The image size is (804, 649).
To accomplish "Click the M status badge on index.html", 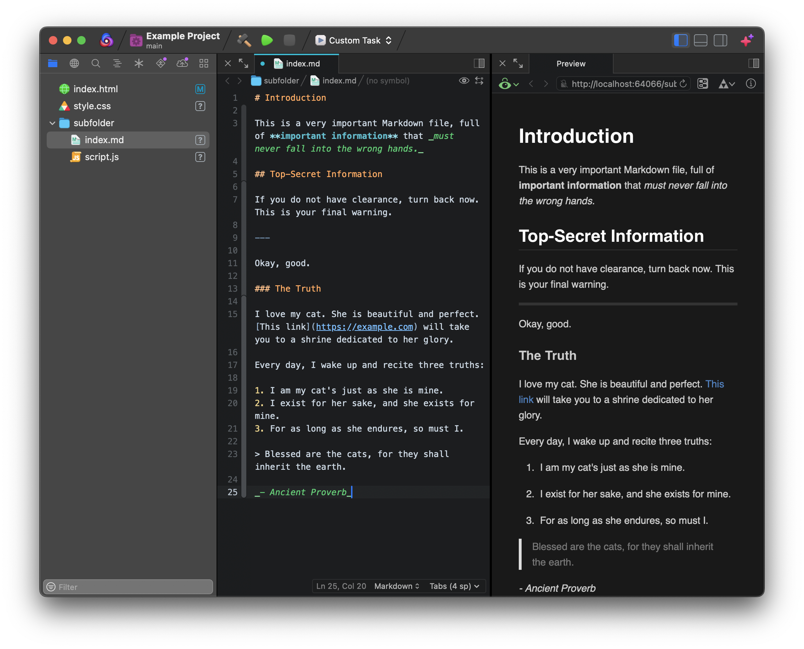I will [x=200, y=89].
